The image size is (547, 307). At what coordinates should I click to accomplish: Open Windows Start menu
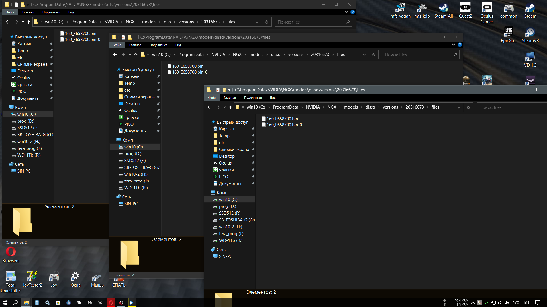[5, 303]
